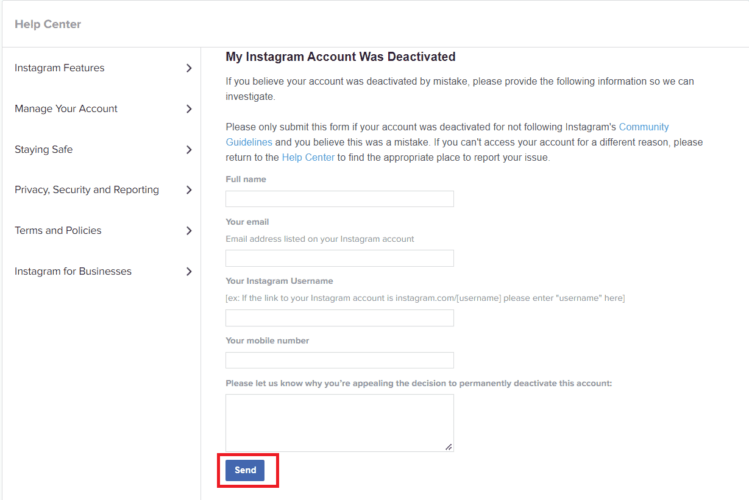Expand Instagram Features chevron arrow
The height and width of the screenshot is (500, 749).
pyautogui.click(x=189, y=68)
